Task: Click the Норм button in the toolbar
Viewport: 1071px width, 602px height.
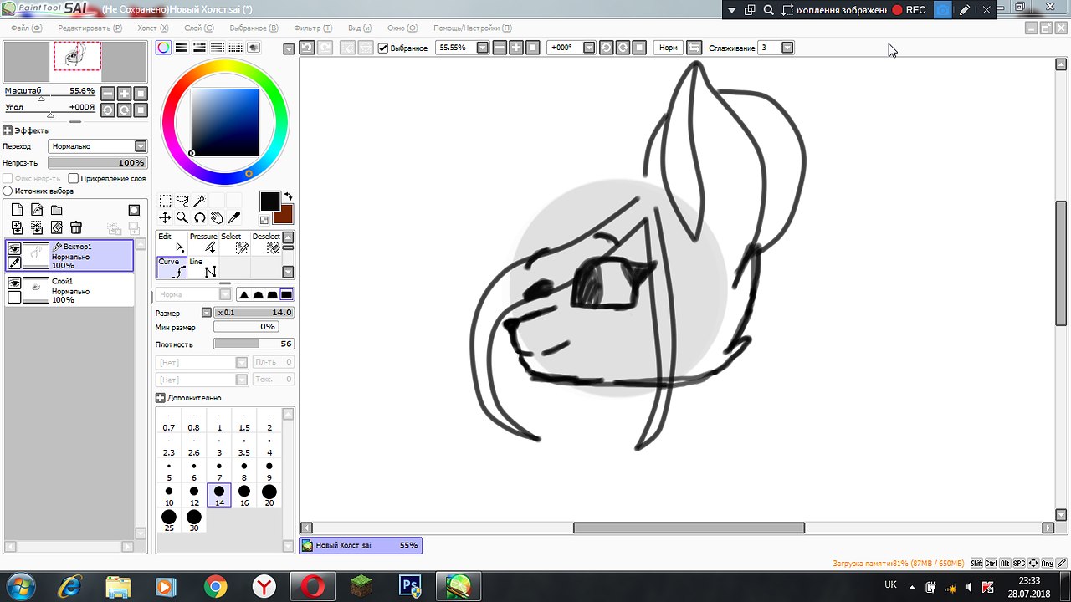Action: tap(668, 48)
